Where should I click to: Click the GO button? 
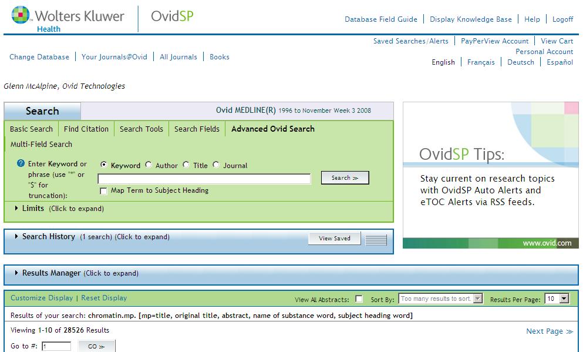click(x=97, y=347)
